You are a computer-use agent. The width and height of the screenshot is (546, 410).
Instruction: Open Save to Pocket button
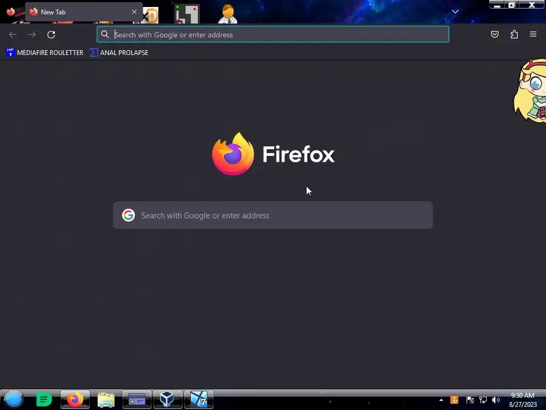click(494, 34)
